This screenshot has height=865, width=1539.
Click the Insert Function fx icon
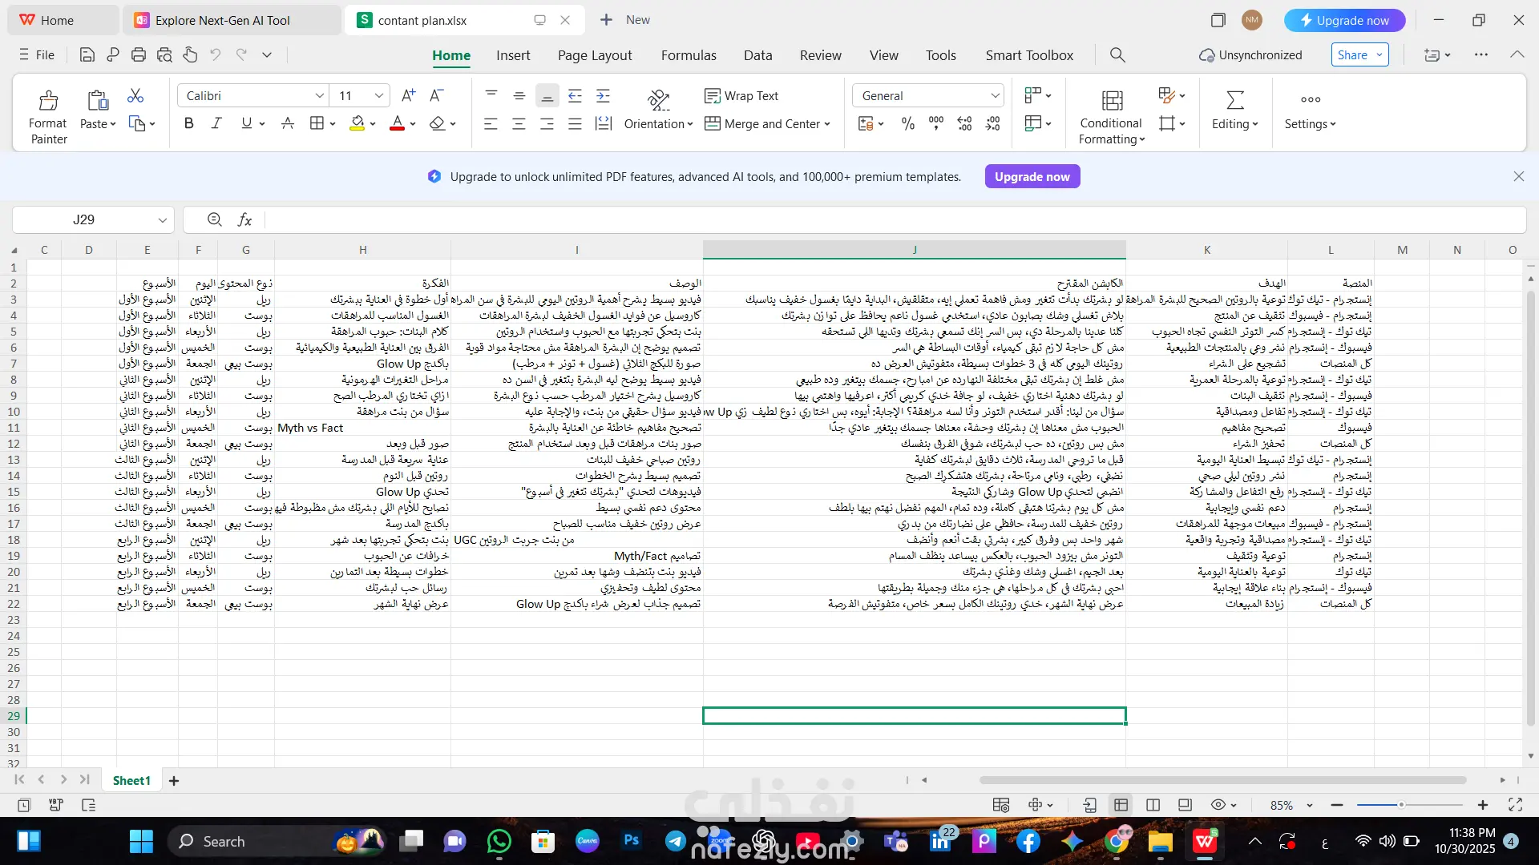pyautogui.click(x=244, y=219)
